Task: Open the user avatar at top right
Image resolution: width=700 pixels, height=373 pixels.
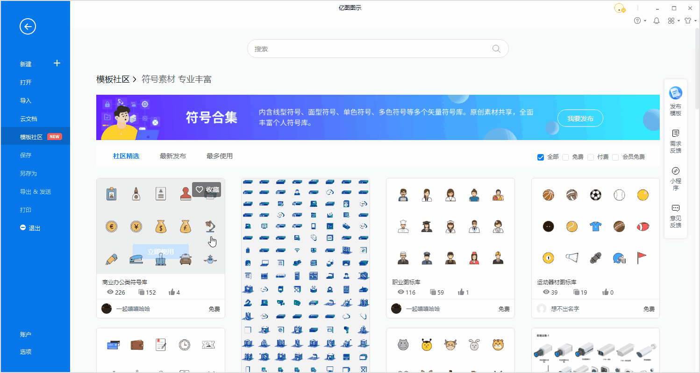Action: click(x=620, y=8)
